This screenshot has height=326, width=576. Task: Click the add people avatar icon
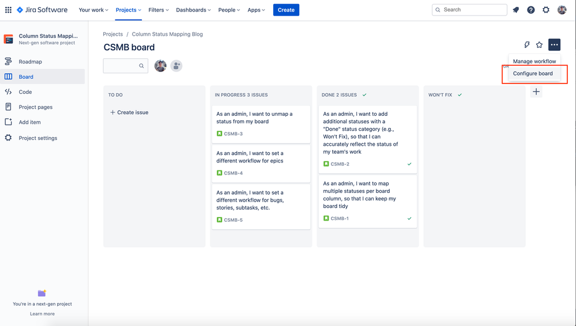(176, 66)
